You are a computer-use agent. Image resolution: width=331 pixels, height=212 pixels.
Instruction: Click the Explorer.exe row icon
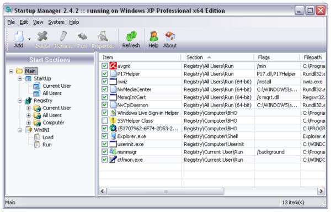113,136
